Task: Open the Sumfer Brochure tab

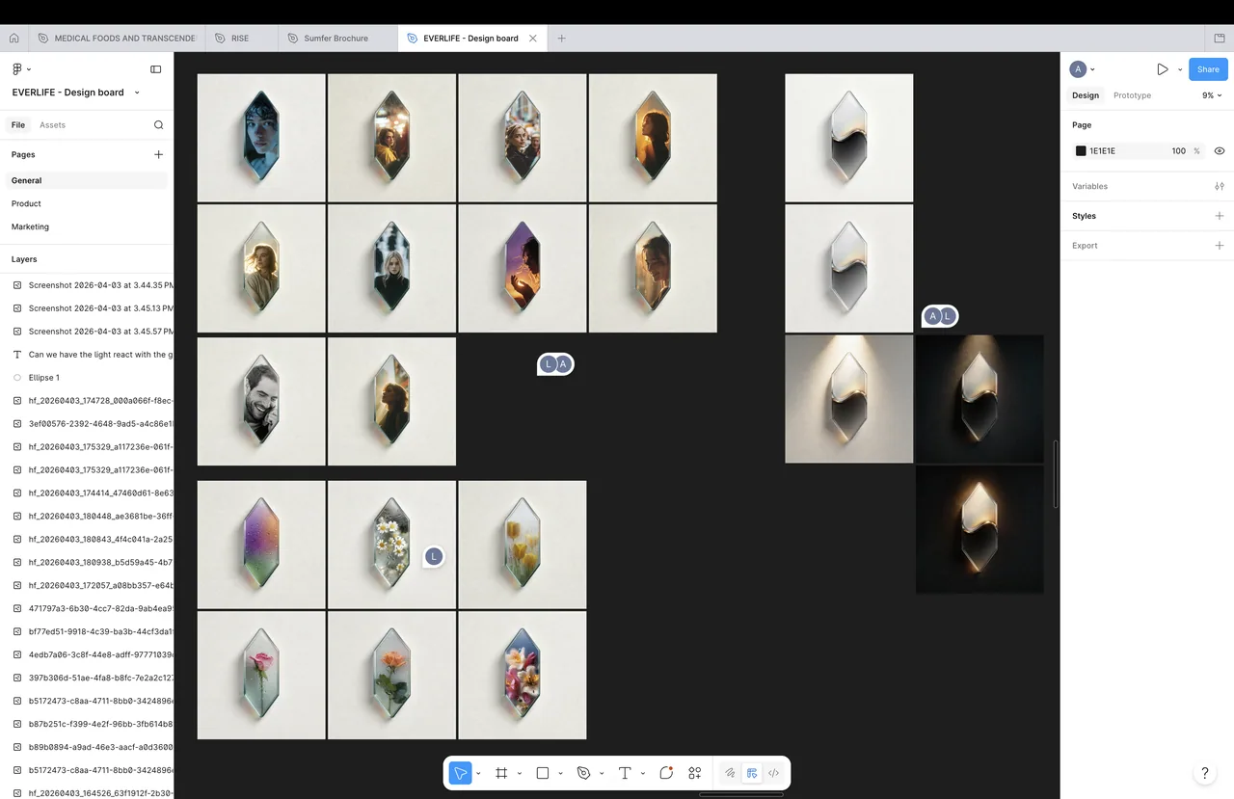Action: [335, 39]
